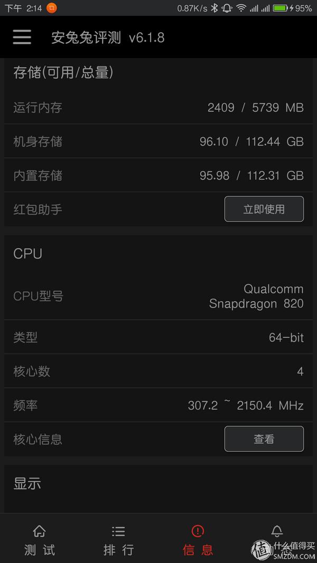Tap the notification bell icon at bottom right

click(276, 531)
